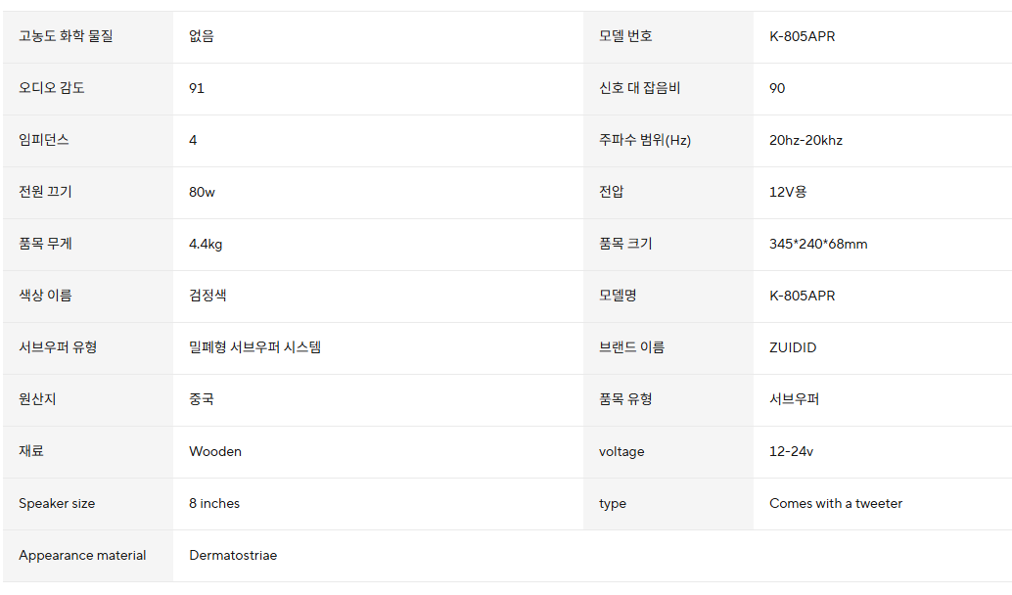Click the 'Dermatostriae' appearance material value

[233, 555]
